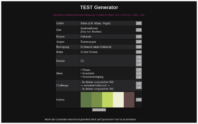Screen dimensions: 198x124
Task: Click the brown color swatch
Action: coord(129,100)
